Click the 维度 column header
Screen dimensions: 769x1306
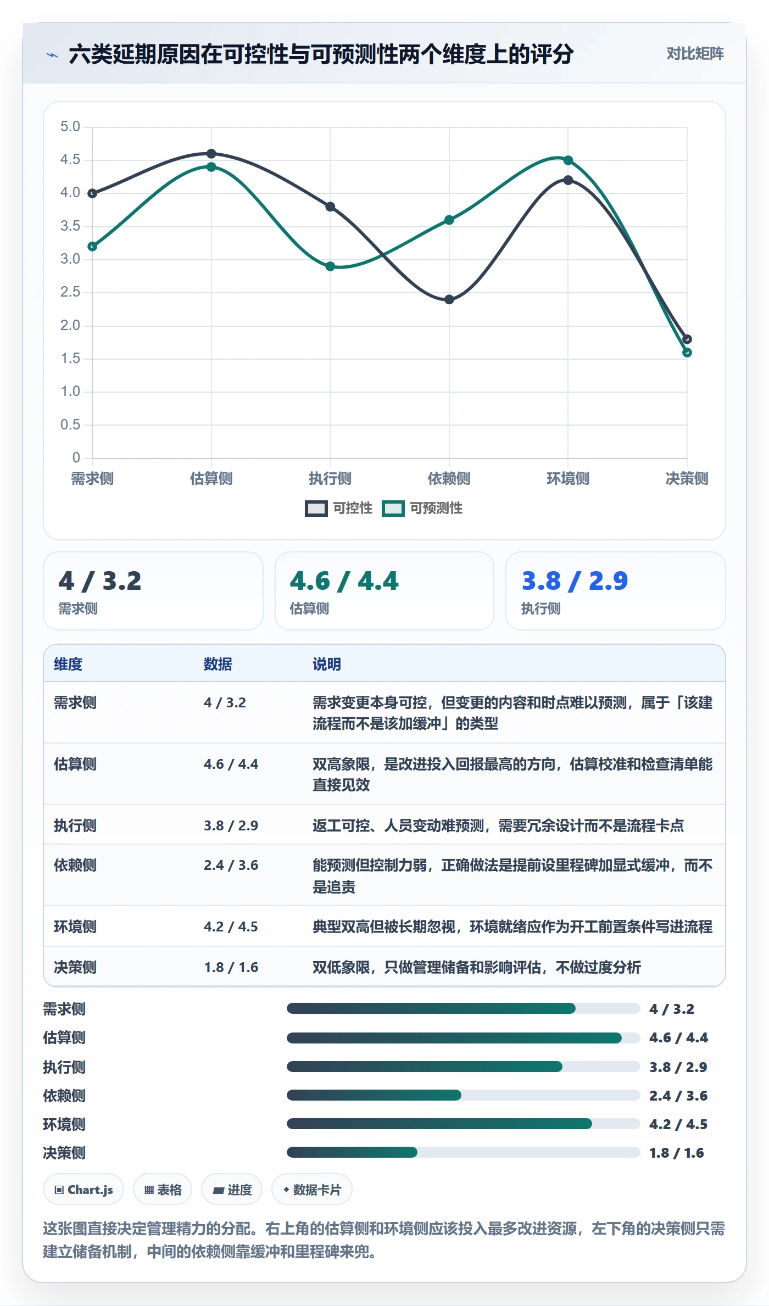[x=68, y=664]
